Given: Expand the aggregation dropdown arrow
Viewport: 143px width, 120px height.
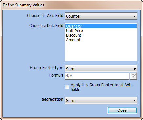Looking at the screenshot, I should (134, 100).
